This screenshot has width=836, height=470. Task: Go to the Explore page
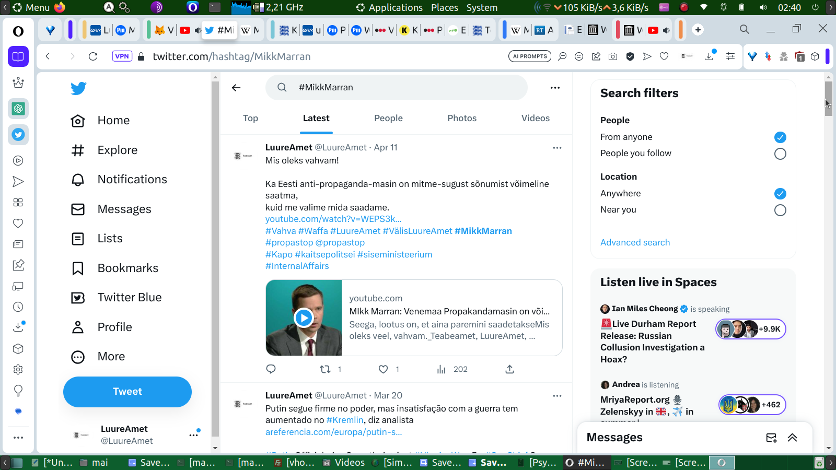(104, 150)
